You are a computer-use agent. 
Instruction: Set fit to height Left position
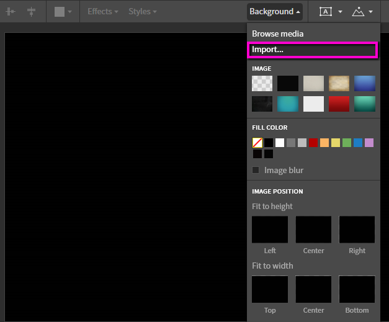(270, 230)
